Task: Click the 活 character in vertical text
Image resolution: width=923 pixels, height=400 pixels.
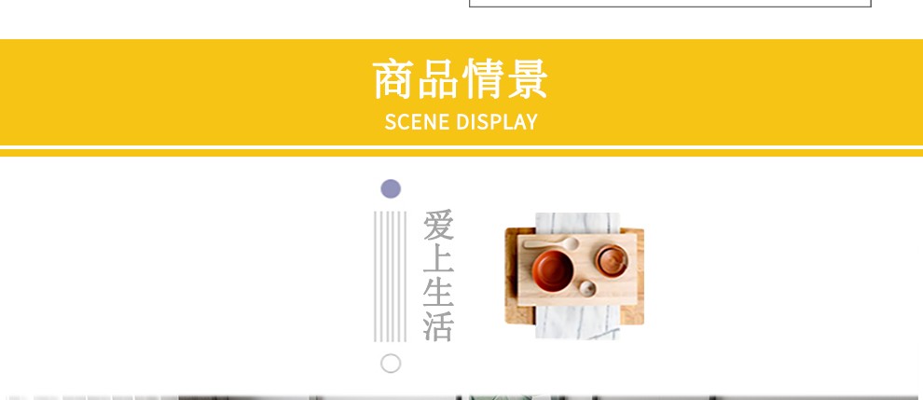Action: (x=438, y=324)
